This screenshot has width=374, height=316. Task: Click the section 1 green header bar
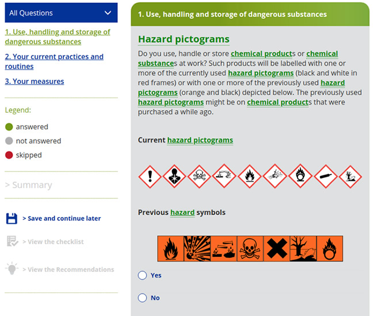pyautogui.click(x=250, y=14)
